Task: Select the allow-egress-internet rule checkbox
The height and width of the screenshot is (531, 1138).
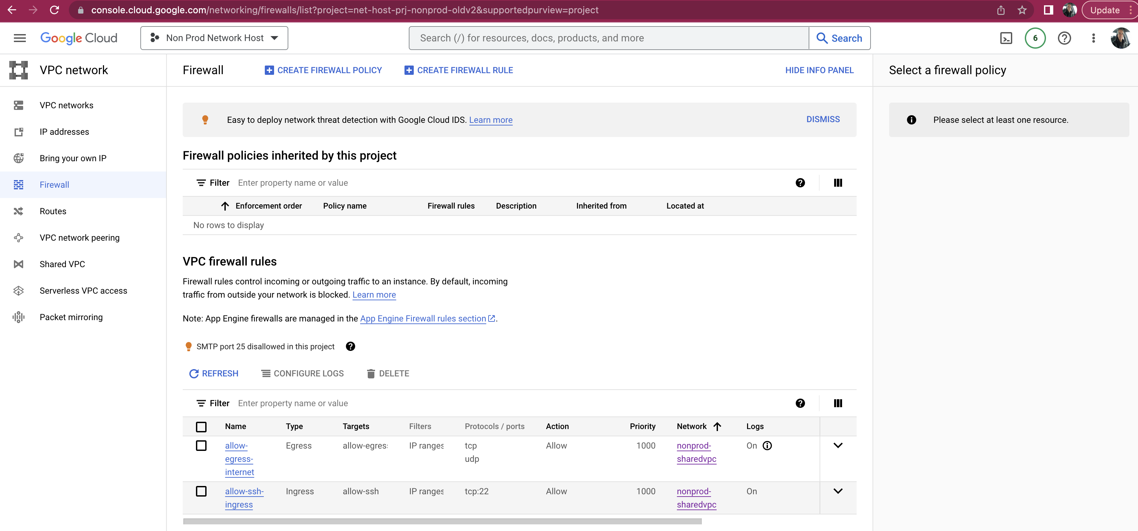Action: click(201, 445)
